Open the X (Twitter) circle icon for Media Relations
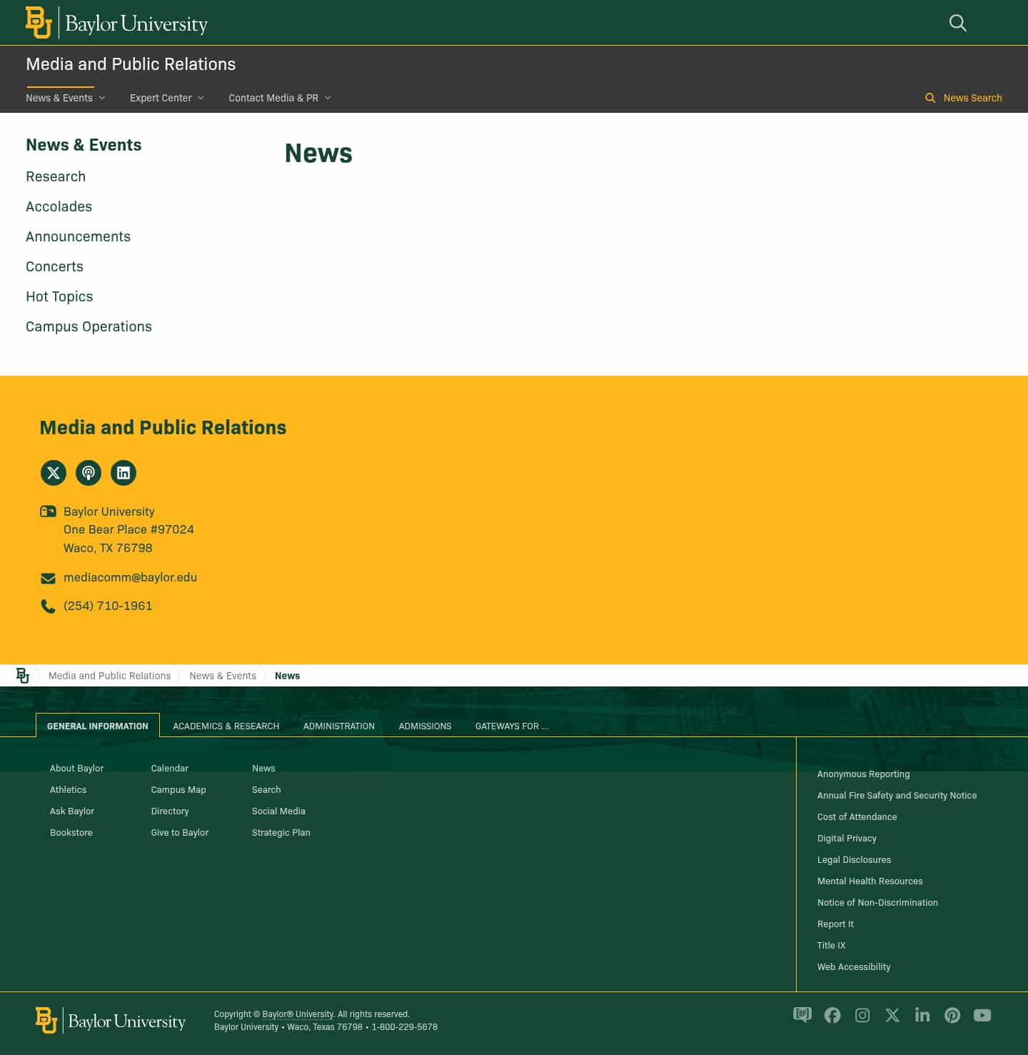The width and height of the screenshot is (1028, 1055). [54, 473]
